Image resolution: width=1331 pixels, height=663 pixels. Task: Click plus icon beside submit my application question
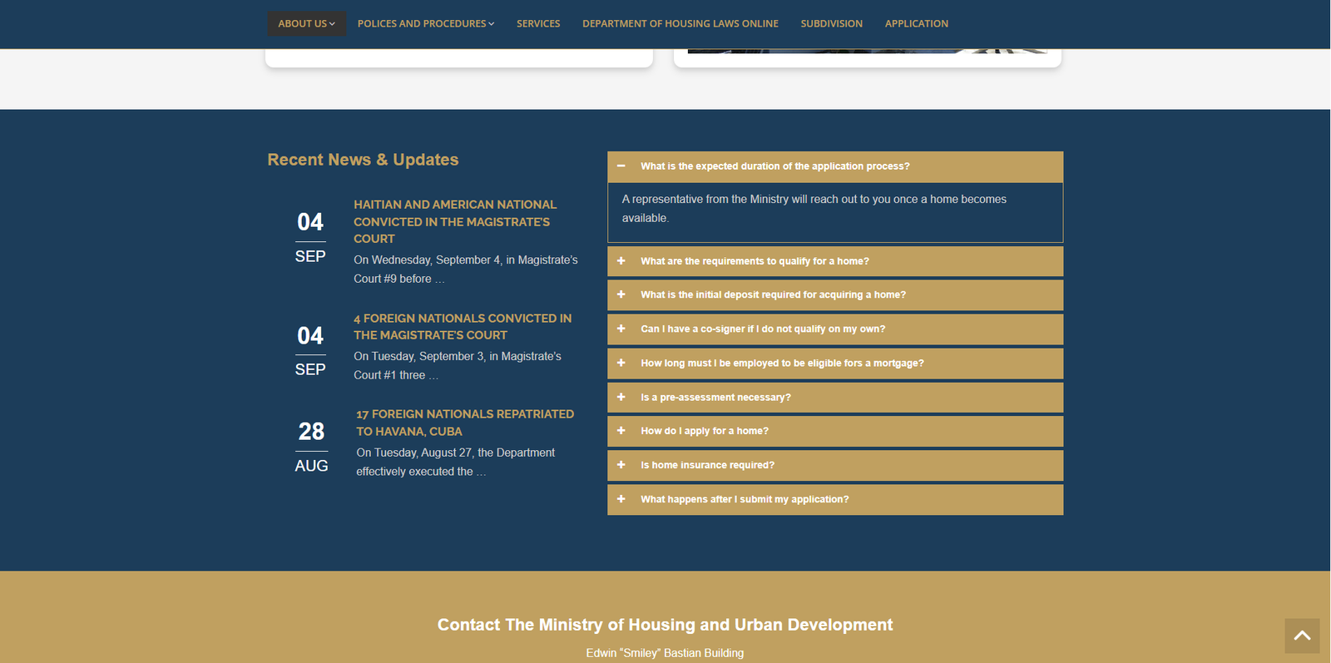(621, 499)
